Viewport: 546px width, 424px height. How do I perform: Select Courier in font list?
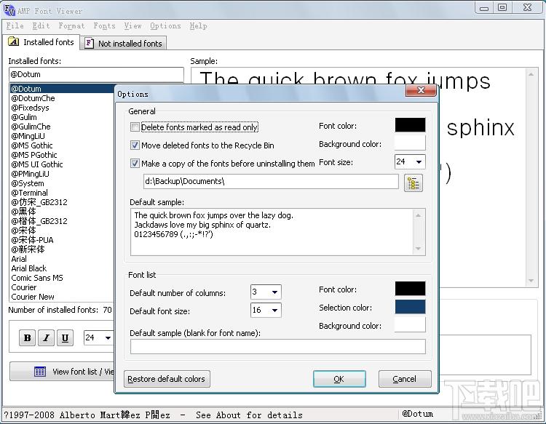(x=24, y=287)
